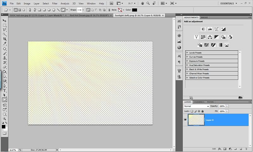Add a Brightness/Contrast adjustment
The height and width of the screenshot is (152, 253).
click(203, 29)
